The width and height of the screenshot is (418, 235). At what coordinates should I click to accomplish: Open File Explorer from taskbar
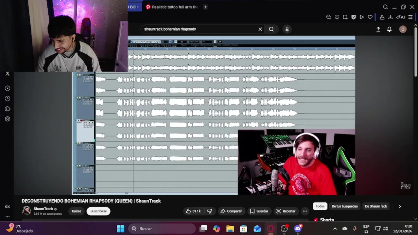(230, 229)
